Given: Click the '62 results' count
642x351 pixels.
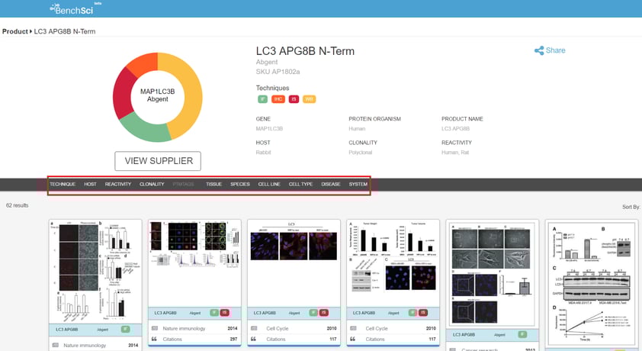Looking at the screenshot, I should tap(18, 205).
